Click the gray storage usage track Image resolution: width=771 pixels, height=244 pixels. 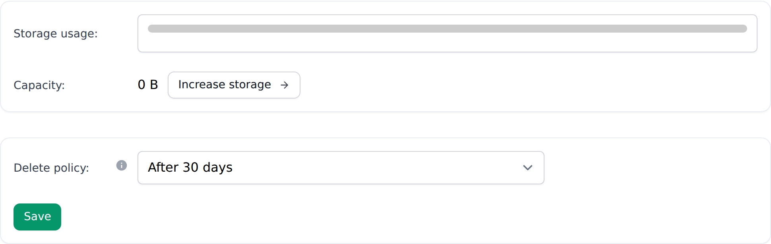pyautogui.click(x=447, y=29)
